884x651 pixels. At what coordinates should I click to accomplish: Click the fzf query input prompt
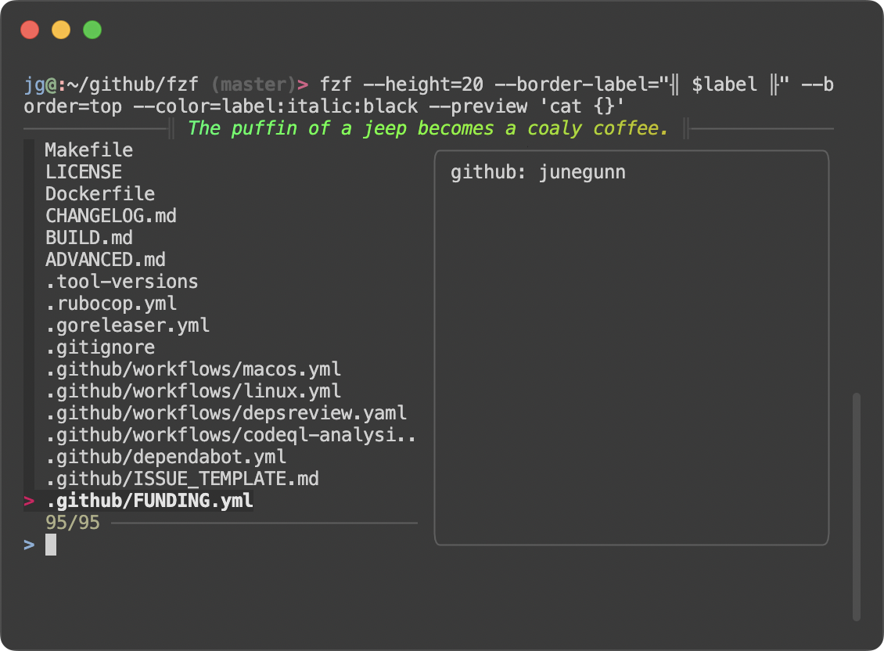tap(51, 544)
